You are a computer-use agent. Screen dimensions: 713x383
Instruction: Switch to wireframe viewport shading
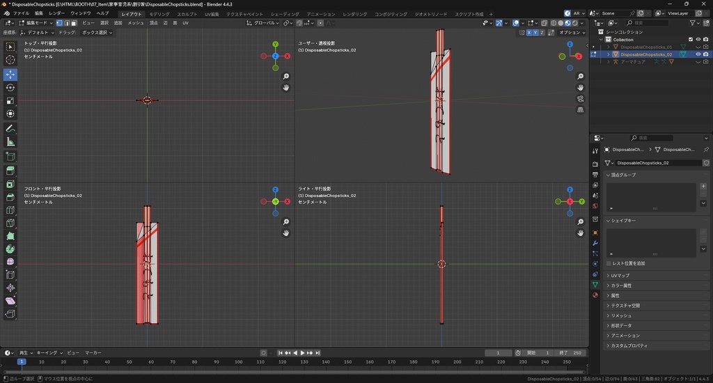(x=554, y=23)
